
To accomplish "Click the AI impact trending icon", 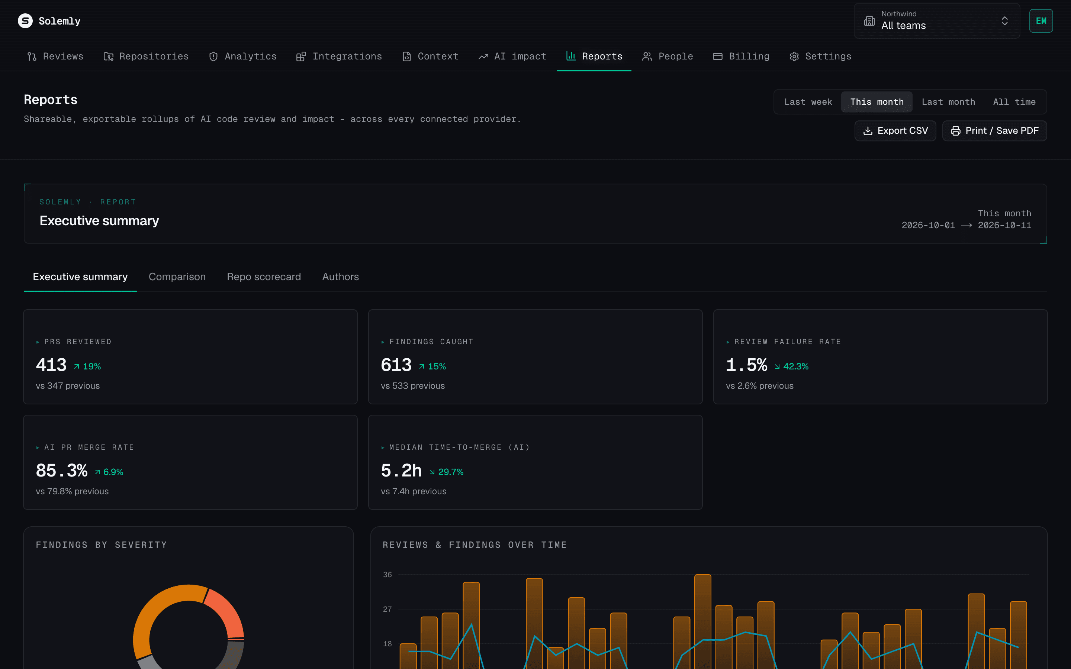I will pyautogui.click(x=483, y=56).
